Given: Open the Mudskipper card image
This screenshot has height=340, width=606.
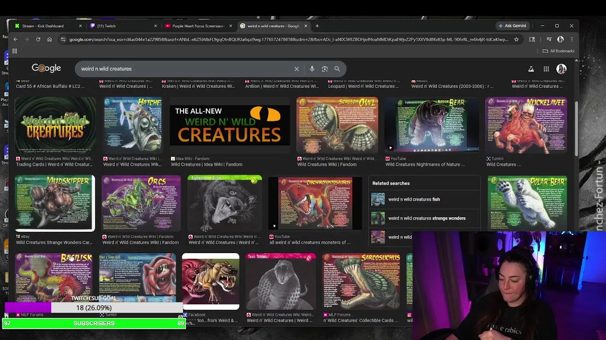Looking at the screenshot, I should (x=55, y=204).
